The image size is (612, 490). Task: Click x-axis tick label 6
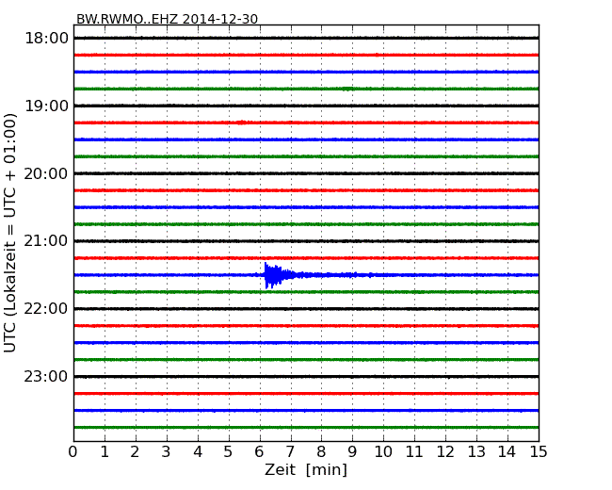point(260,451)
